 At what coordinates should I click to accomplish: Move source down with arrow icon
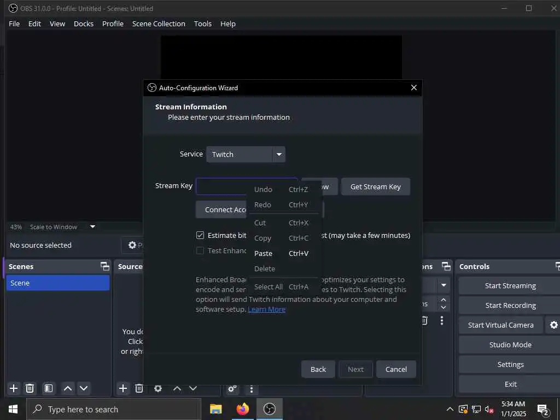193,388
